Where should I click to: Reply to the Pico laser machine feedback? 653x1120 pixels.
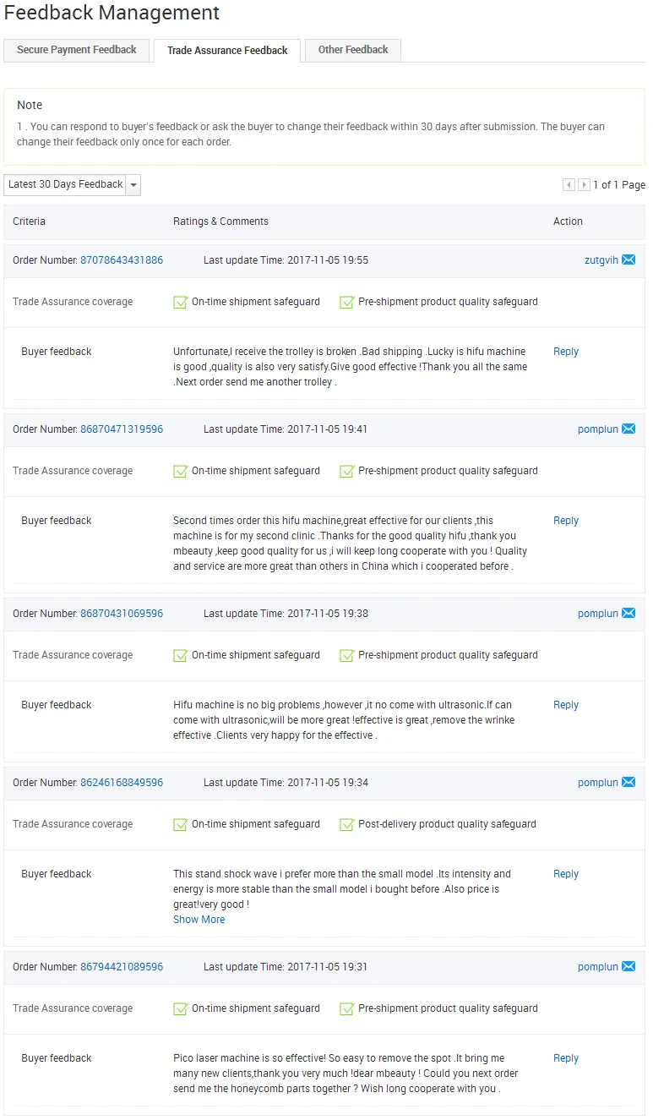566,1058
